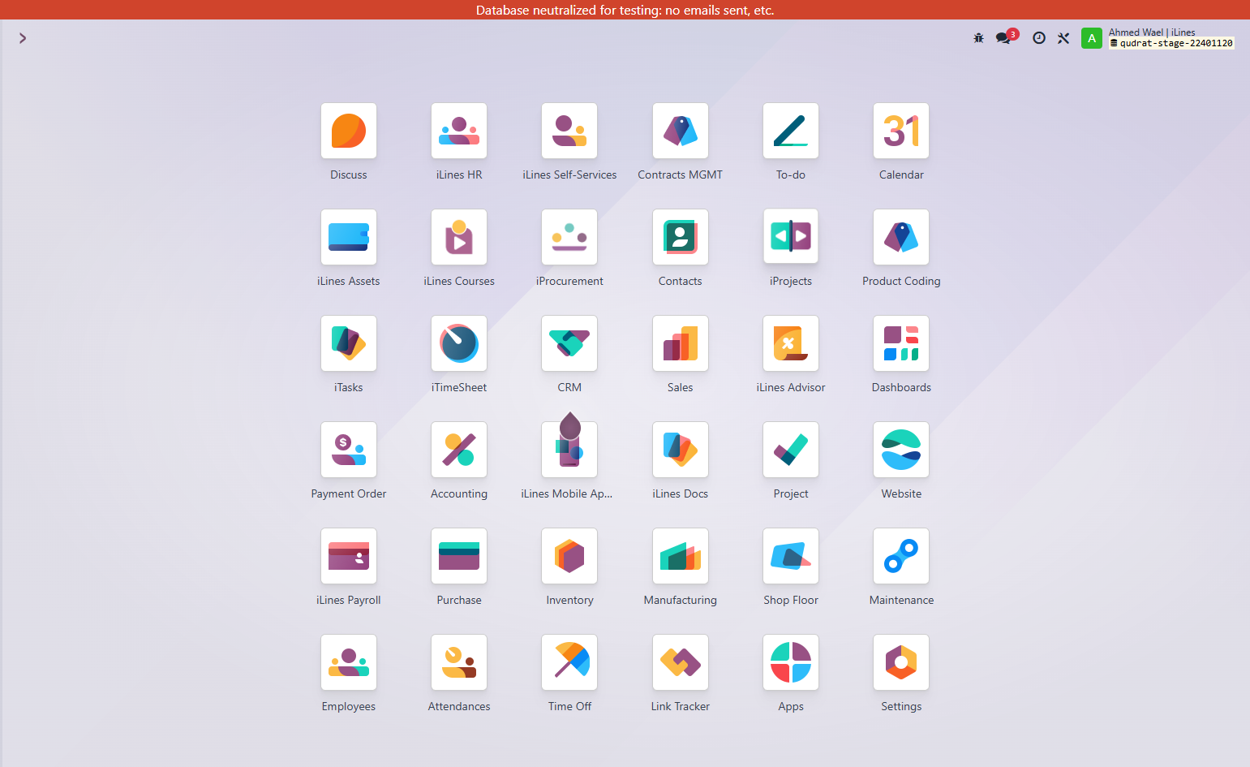Open iLines Advisor

click(791, 343)
